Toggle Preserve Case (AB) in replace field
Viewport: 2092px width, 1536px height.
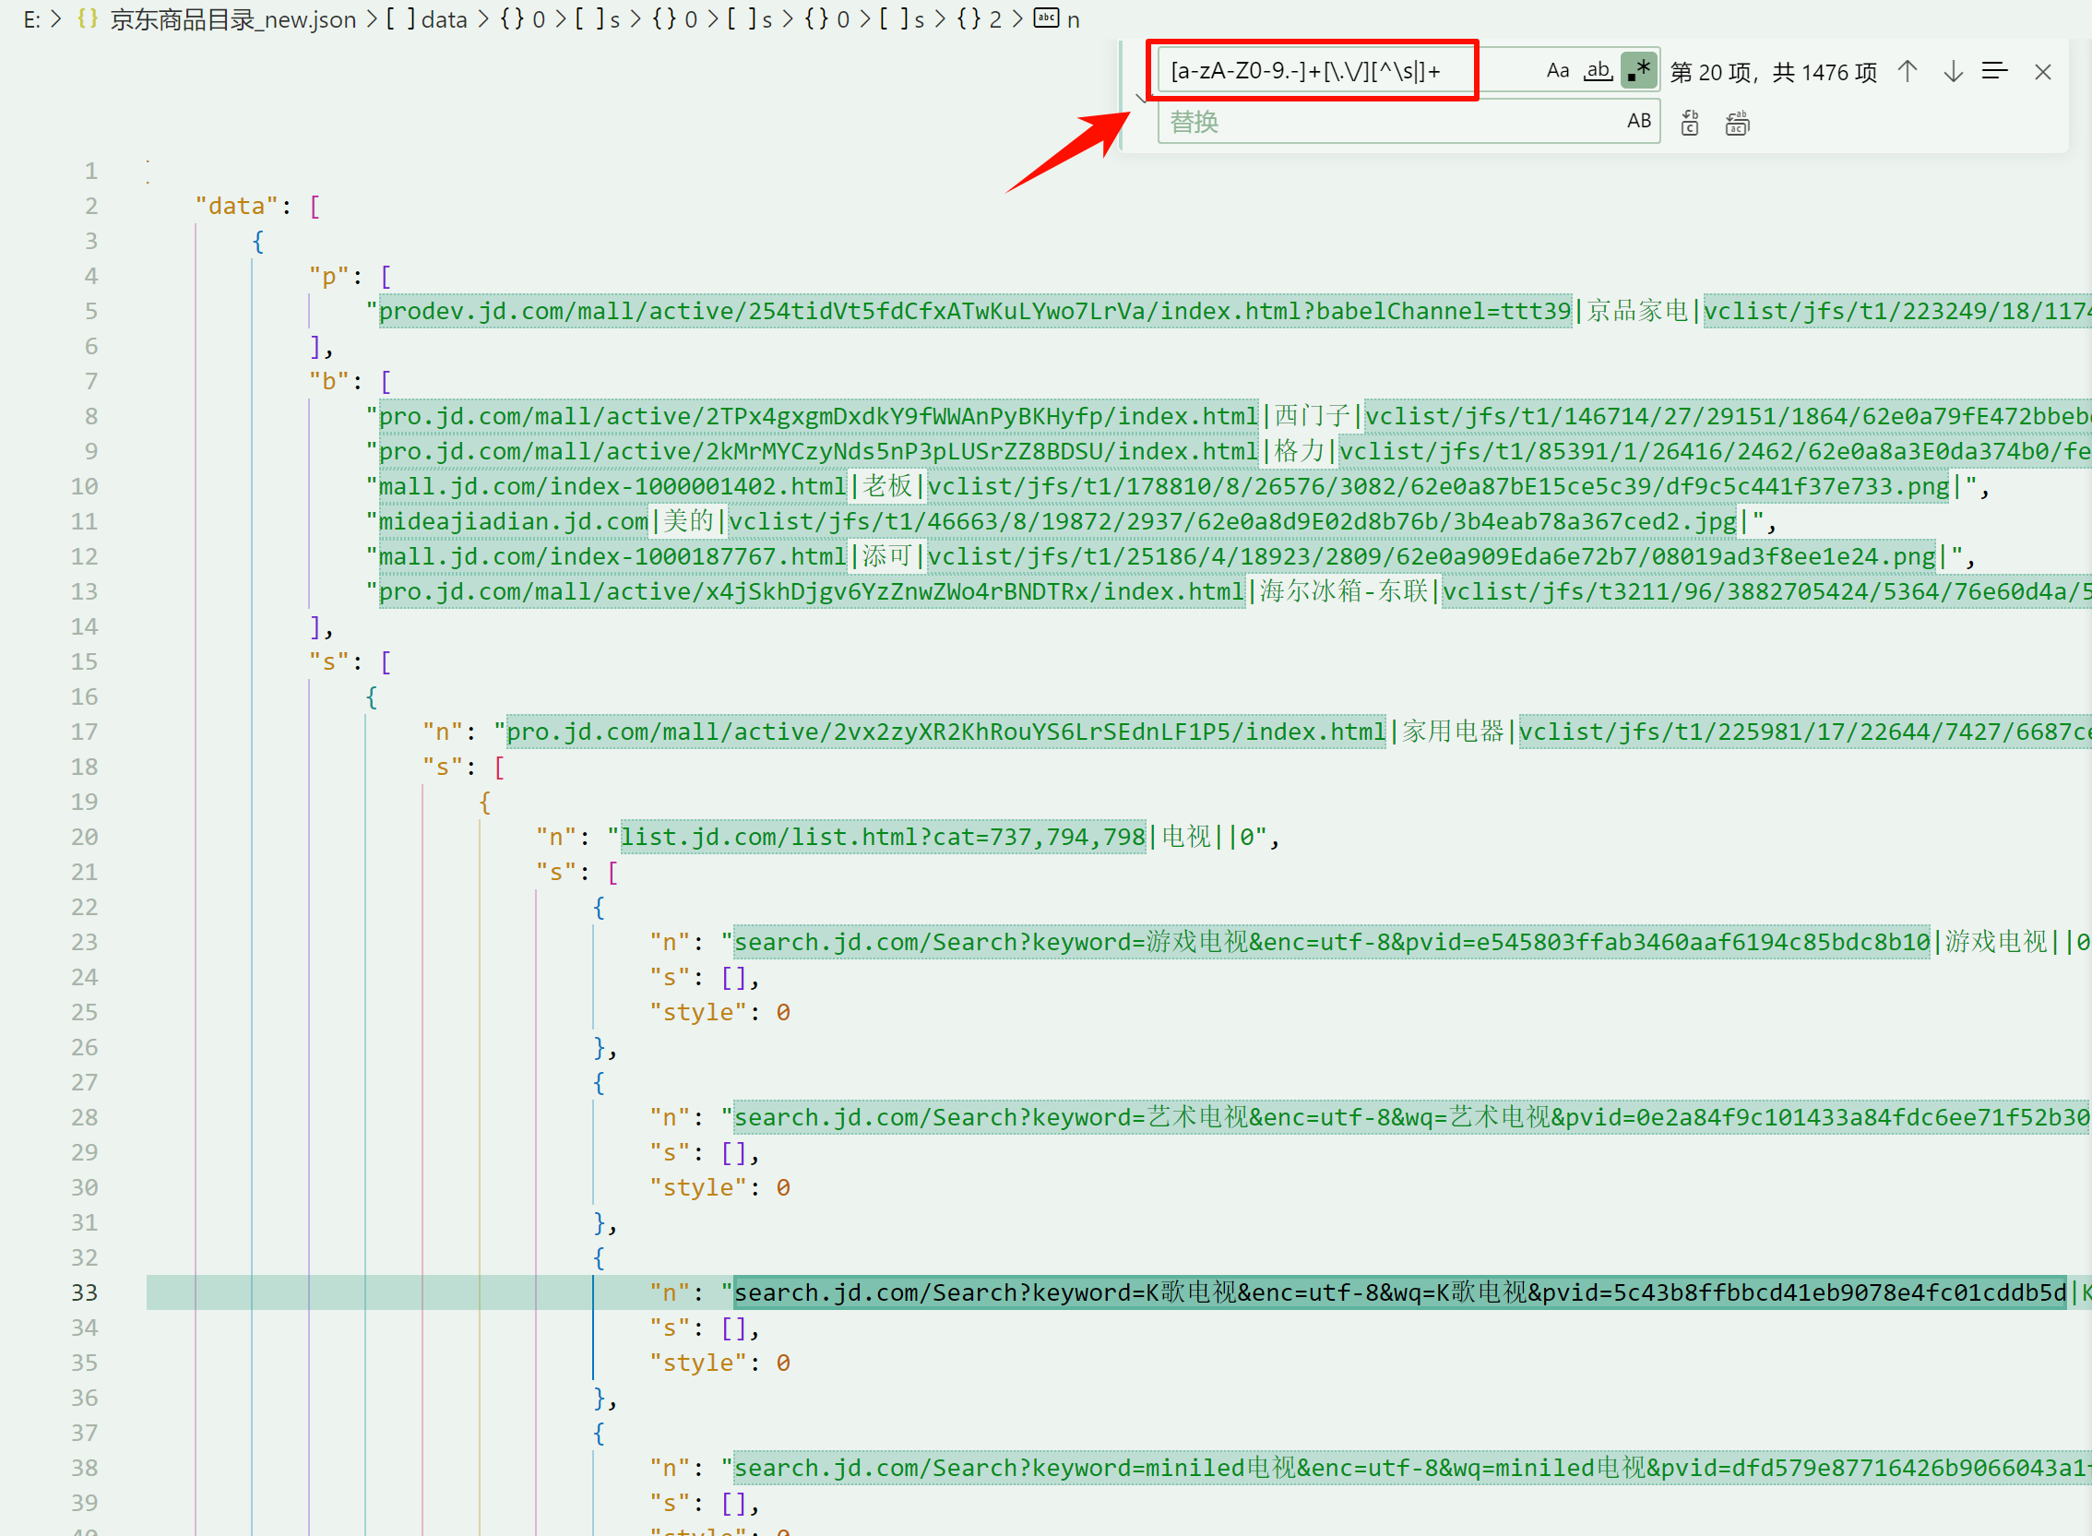coord(1638,121)
